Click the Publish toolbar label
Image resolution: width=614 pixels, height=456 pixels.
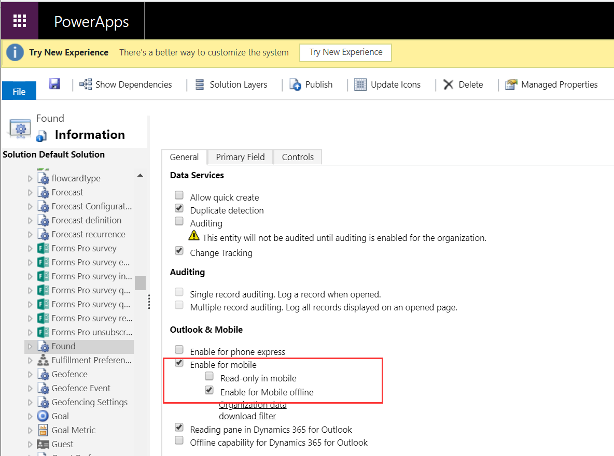coord(319,84)
